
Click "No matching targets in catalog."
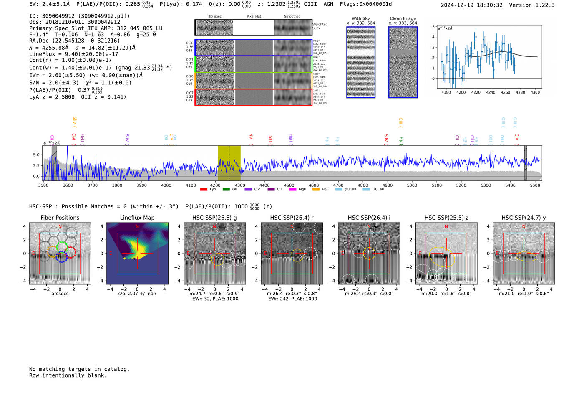[79, 369]
